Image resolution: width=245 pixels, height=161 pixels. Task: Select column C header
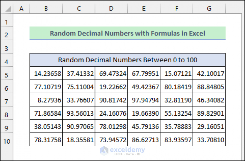(x=79, y=8)
